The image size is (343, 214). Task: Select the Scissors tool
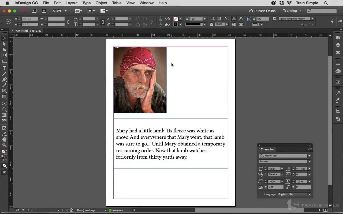pos(4,104)
